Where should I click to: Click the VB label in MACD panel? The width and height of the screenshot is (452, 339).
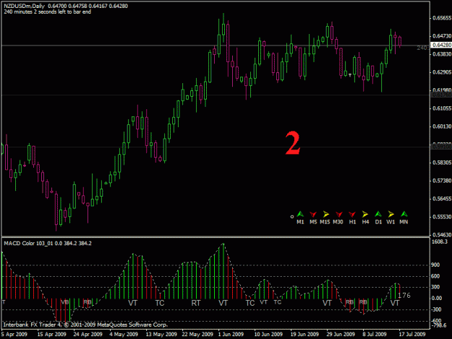pos(65,302)
